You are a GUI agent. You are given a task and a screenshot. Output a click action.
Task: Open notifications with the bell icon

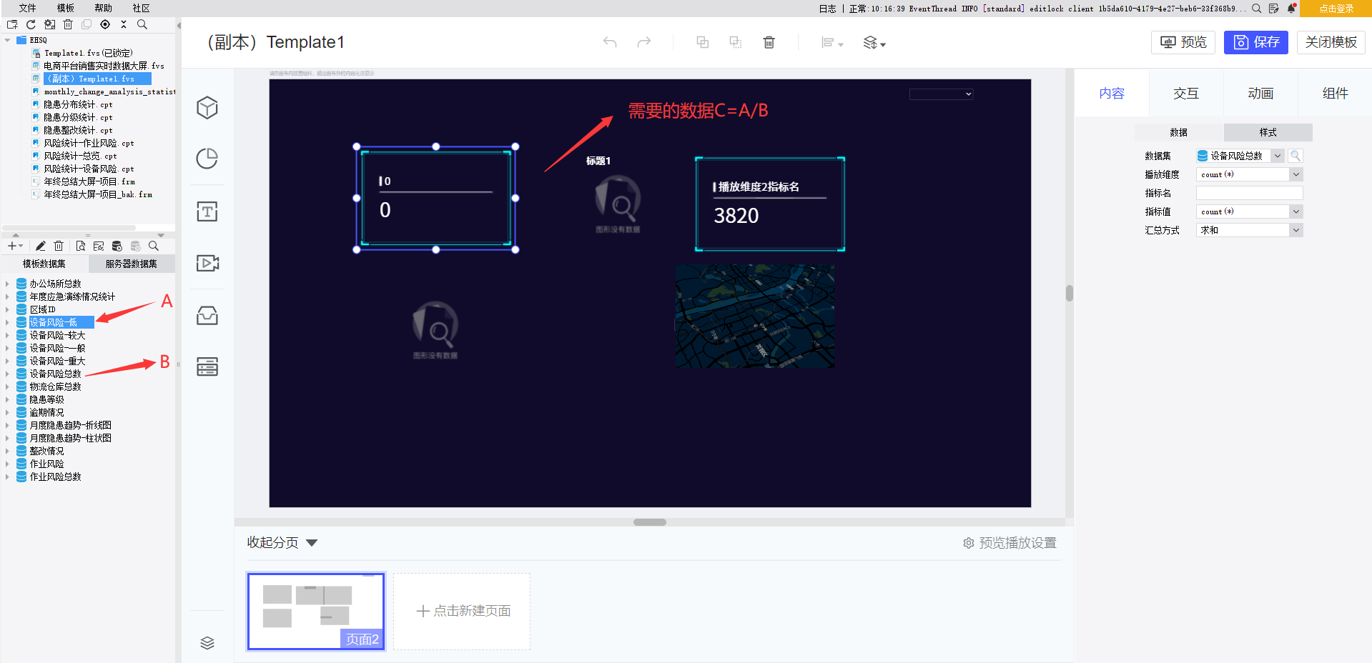coord(1292,9)
